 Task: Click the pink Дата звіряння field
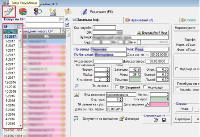(159, 104)
